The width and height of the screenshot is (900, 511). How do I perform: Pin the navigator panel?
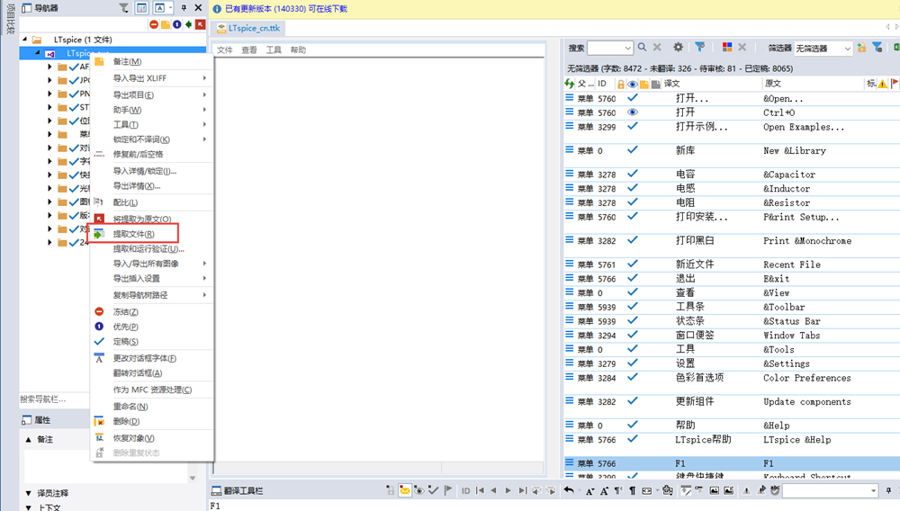[x=184, y=7]
